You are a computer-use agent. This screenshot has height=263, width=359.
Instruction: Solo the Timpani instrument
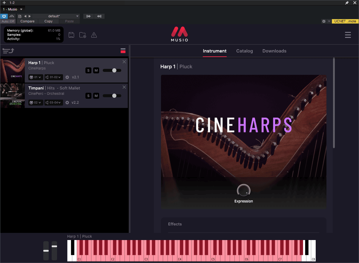(x=88, y=96)
